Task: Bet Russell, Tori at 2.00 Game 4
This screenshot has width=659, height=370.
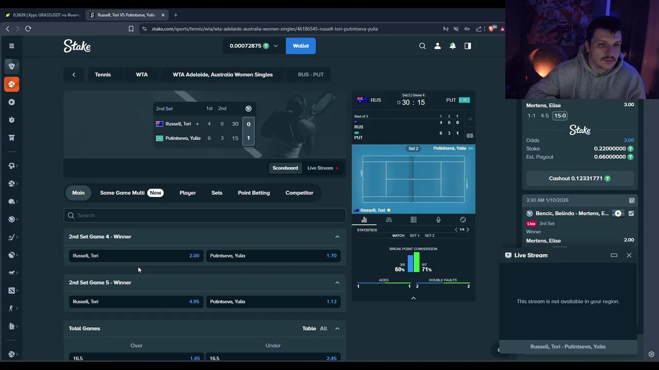Action: coord(136,255)
